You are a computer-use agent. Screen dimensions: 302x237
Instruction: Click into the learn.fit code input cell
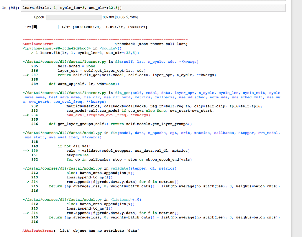pos(153,8)
